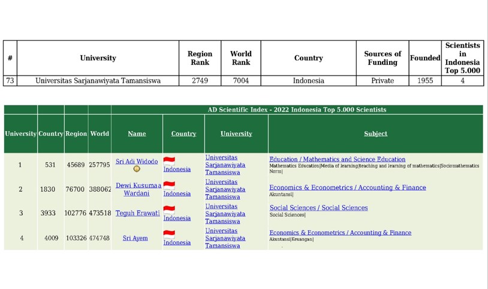Open Teguh Erawati's profile link
Viewport: 488px width, 289px height.
pos(137,213)
